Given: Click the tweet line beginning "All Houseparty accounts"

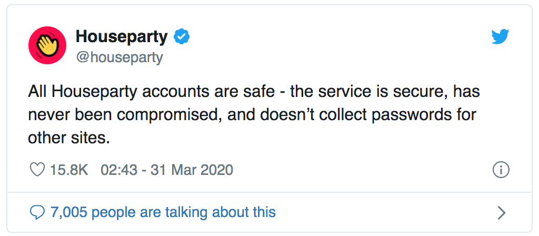Looking at the screenshot, I should point(254,93).
